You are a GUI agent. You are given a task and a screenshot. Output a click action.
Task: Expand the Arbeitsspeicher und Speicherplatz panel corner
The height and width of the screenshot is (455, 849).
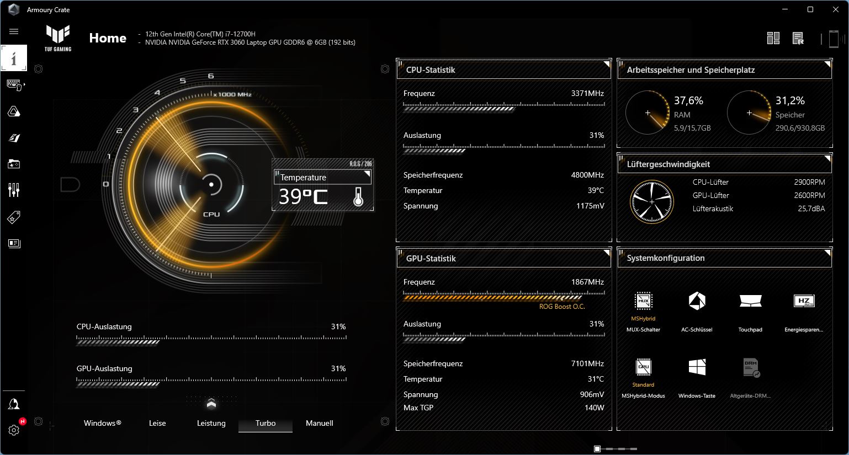coord(827,65)
